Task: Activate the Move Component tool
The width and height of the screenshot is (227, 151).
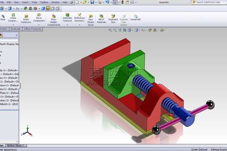Action: click(x=39, y=18)
